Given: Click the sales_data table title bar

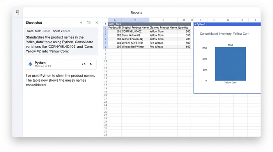Looking at the screenshot, I should [149, 24].
